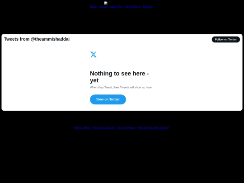The height and width of the screenshot is (183, 244).
Task: Open the Official Twitter footer link
Action: click(126, 127)
